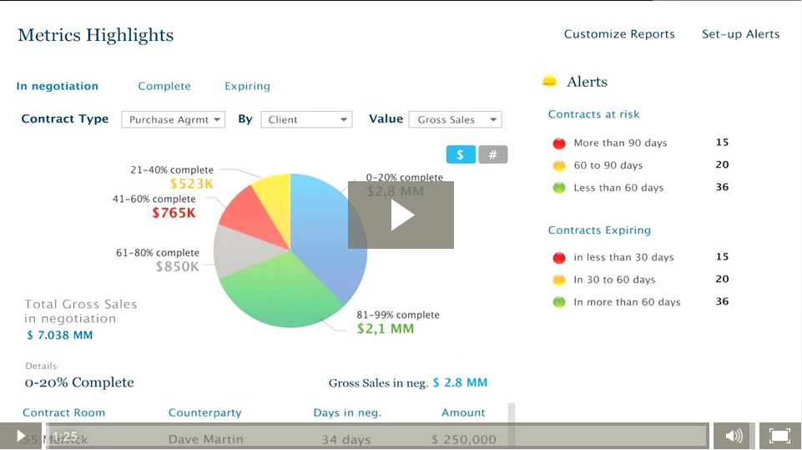Select the red 41-60% complete pie slice

(x=253, y=218)
